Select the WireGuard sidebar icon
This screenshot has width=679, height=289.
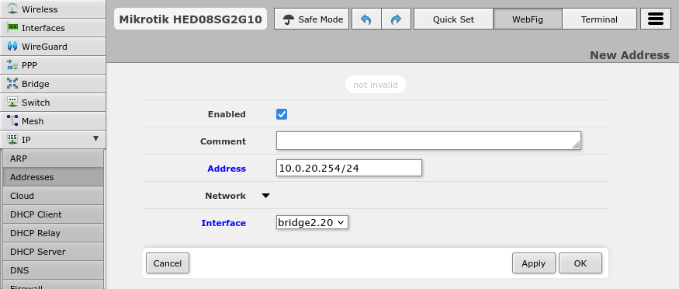(12, 47)
